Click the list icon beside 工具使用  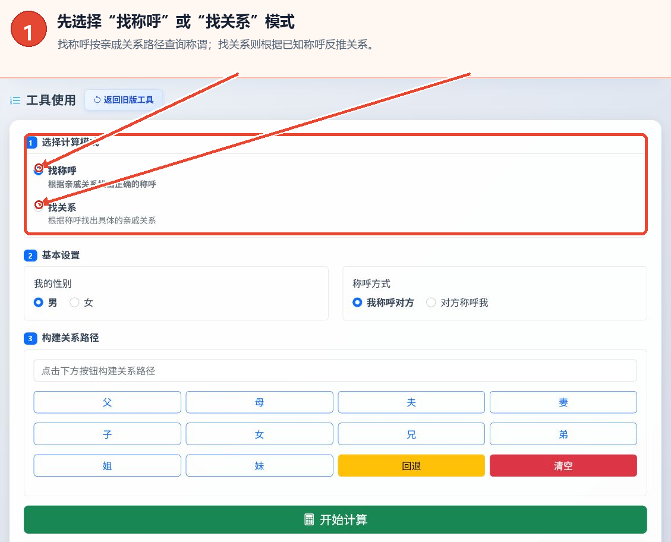(x=15, y=100)
